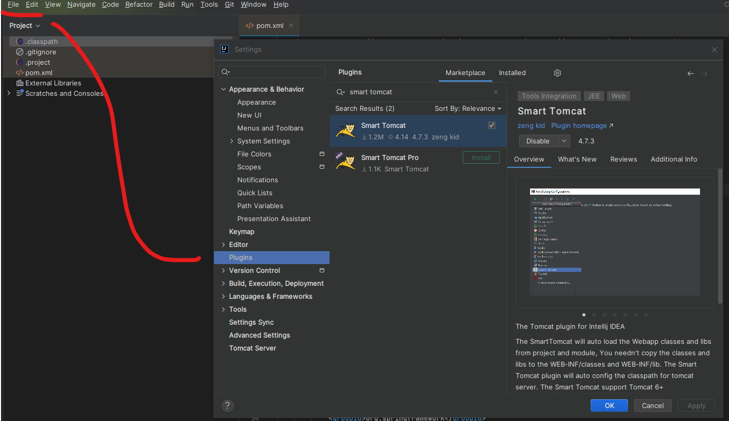Select first screenshot pagination dot
This screenshot has height=421, width=729.
pyautogui.click(x=584, y=314)
